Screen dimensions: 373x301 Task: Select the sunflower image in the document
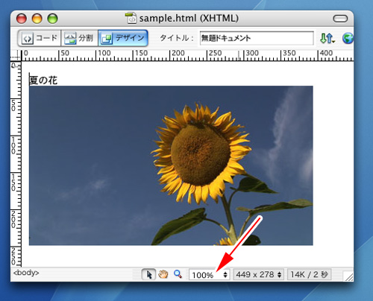(171, 165)
